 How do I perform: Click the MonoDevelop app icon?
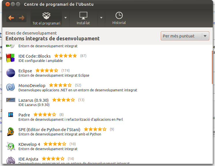[x=11, y=87]
